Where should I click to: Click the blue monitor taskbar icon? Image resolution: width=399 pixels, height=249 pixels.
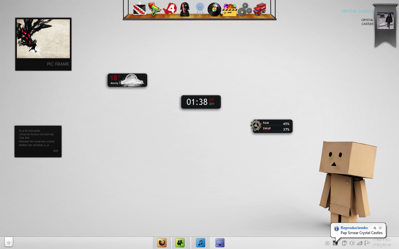tap(220, 243)
